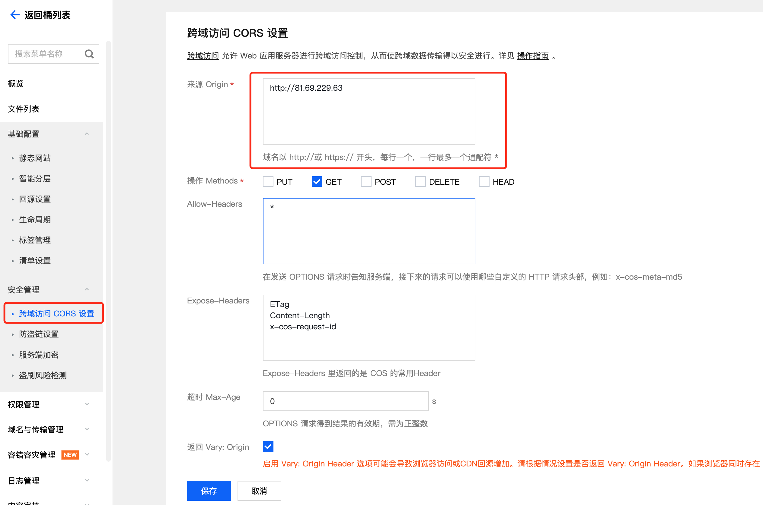Click the 保存 button
The height and width of the screenshot is (505, 763).
(x=209, y=491)
